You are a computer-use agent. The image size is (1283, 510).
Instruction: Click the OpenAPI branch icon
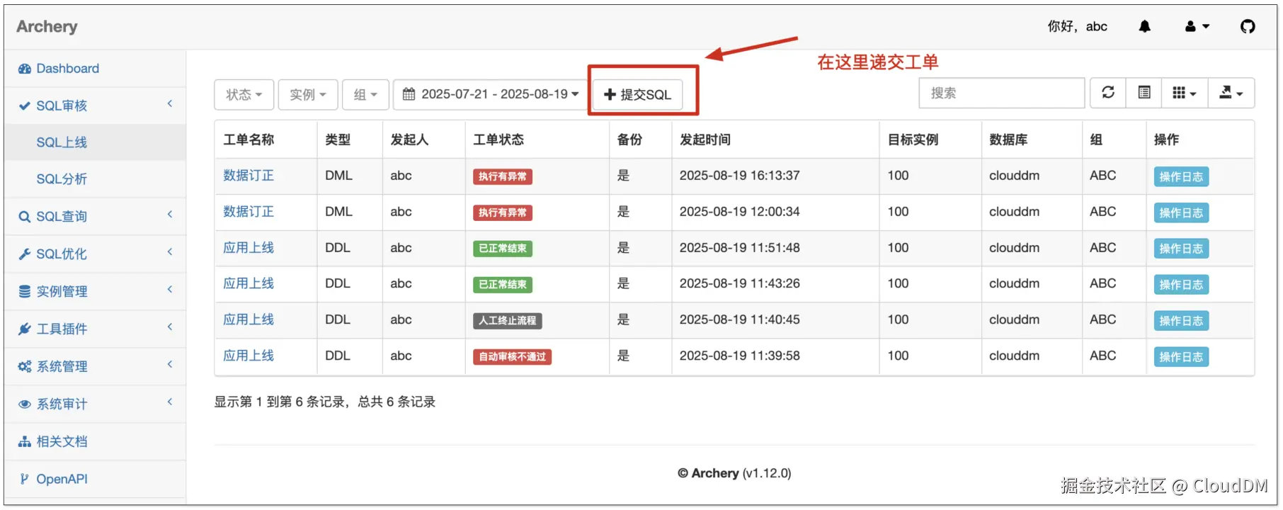pos(25,479)
